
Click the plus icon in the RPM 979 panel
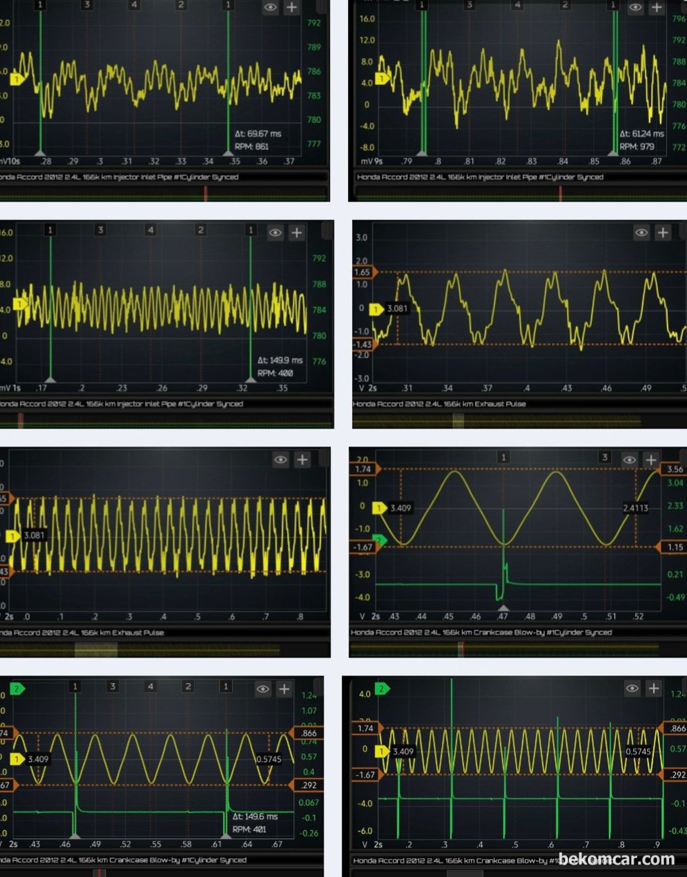coord(657,7)
